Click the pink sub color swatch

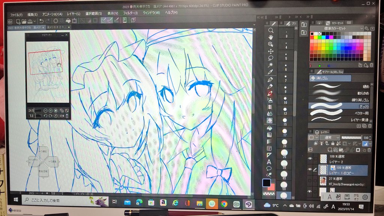(271, 187)
